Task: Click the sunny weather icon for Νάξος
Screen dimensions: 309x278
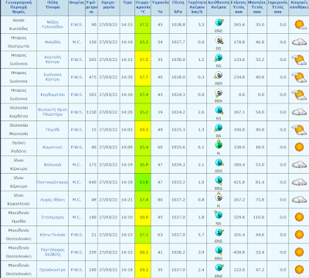Action: tap(300, 25)
